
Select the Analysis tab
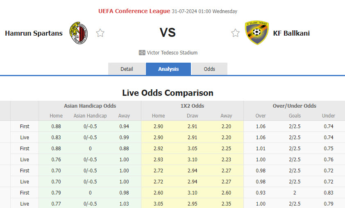168,69
